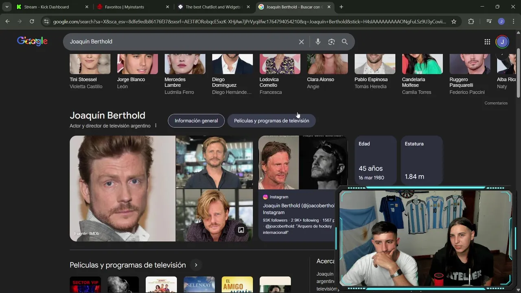
Task: Close the Joaquín Berthold search tab
Action: click(x=329, y=7)
